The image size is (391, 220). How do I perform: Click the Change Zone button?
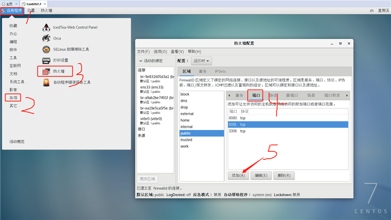tap(148, 179)
